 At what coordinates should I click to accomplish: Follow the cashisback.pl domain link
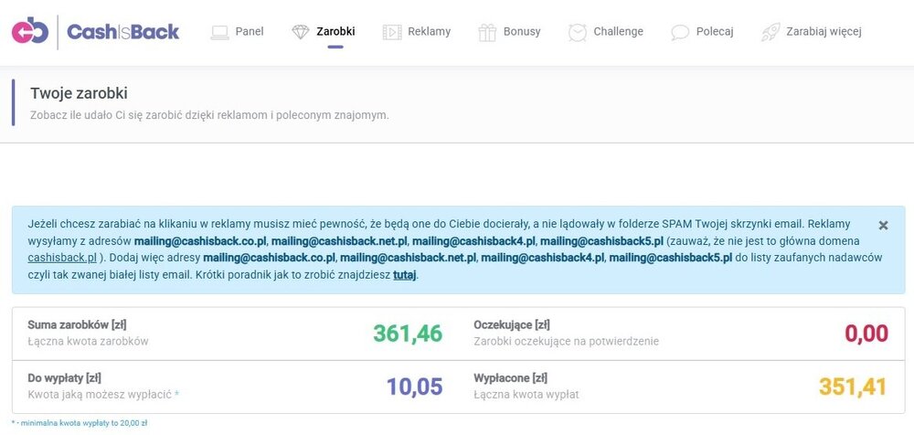pos(62,258)
